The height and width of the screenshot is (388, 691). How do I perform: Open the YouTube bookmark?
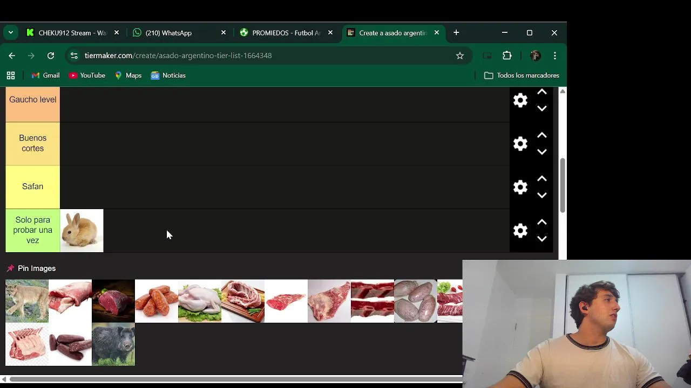click(87, 75)
